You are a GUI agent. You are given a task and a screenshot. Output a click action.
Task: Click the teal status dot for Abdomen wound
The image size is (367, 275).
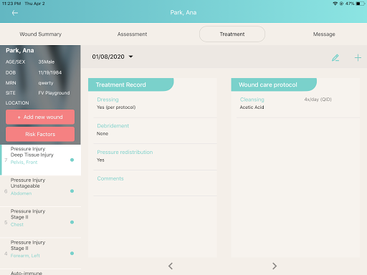(x=72, y=191)
